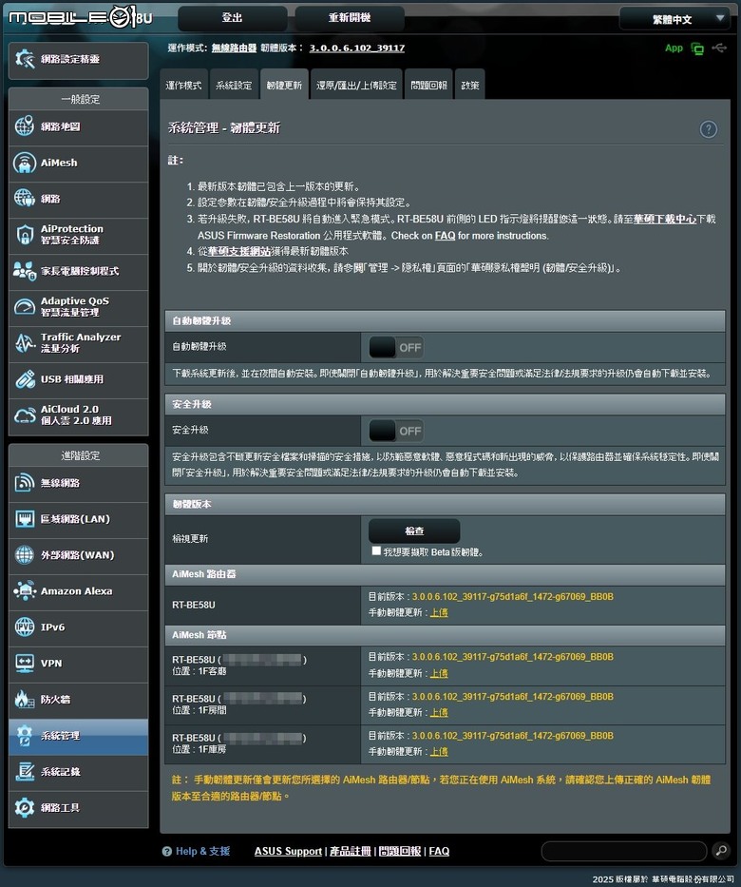Open the 繁體中文 language dropdown

675,19
